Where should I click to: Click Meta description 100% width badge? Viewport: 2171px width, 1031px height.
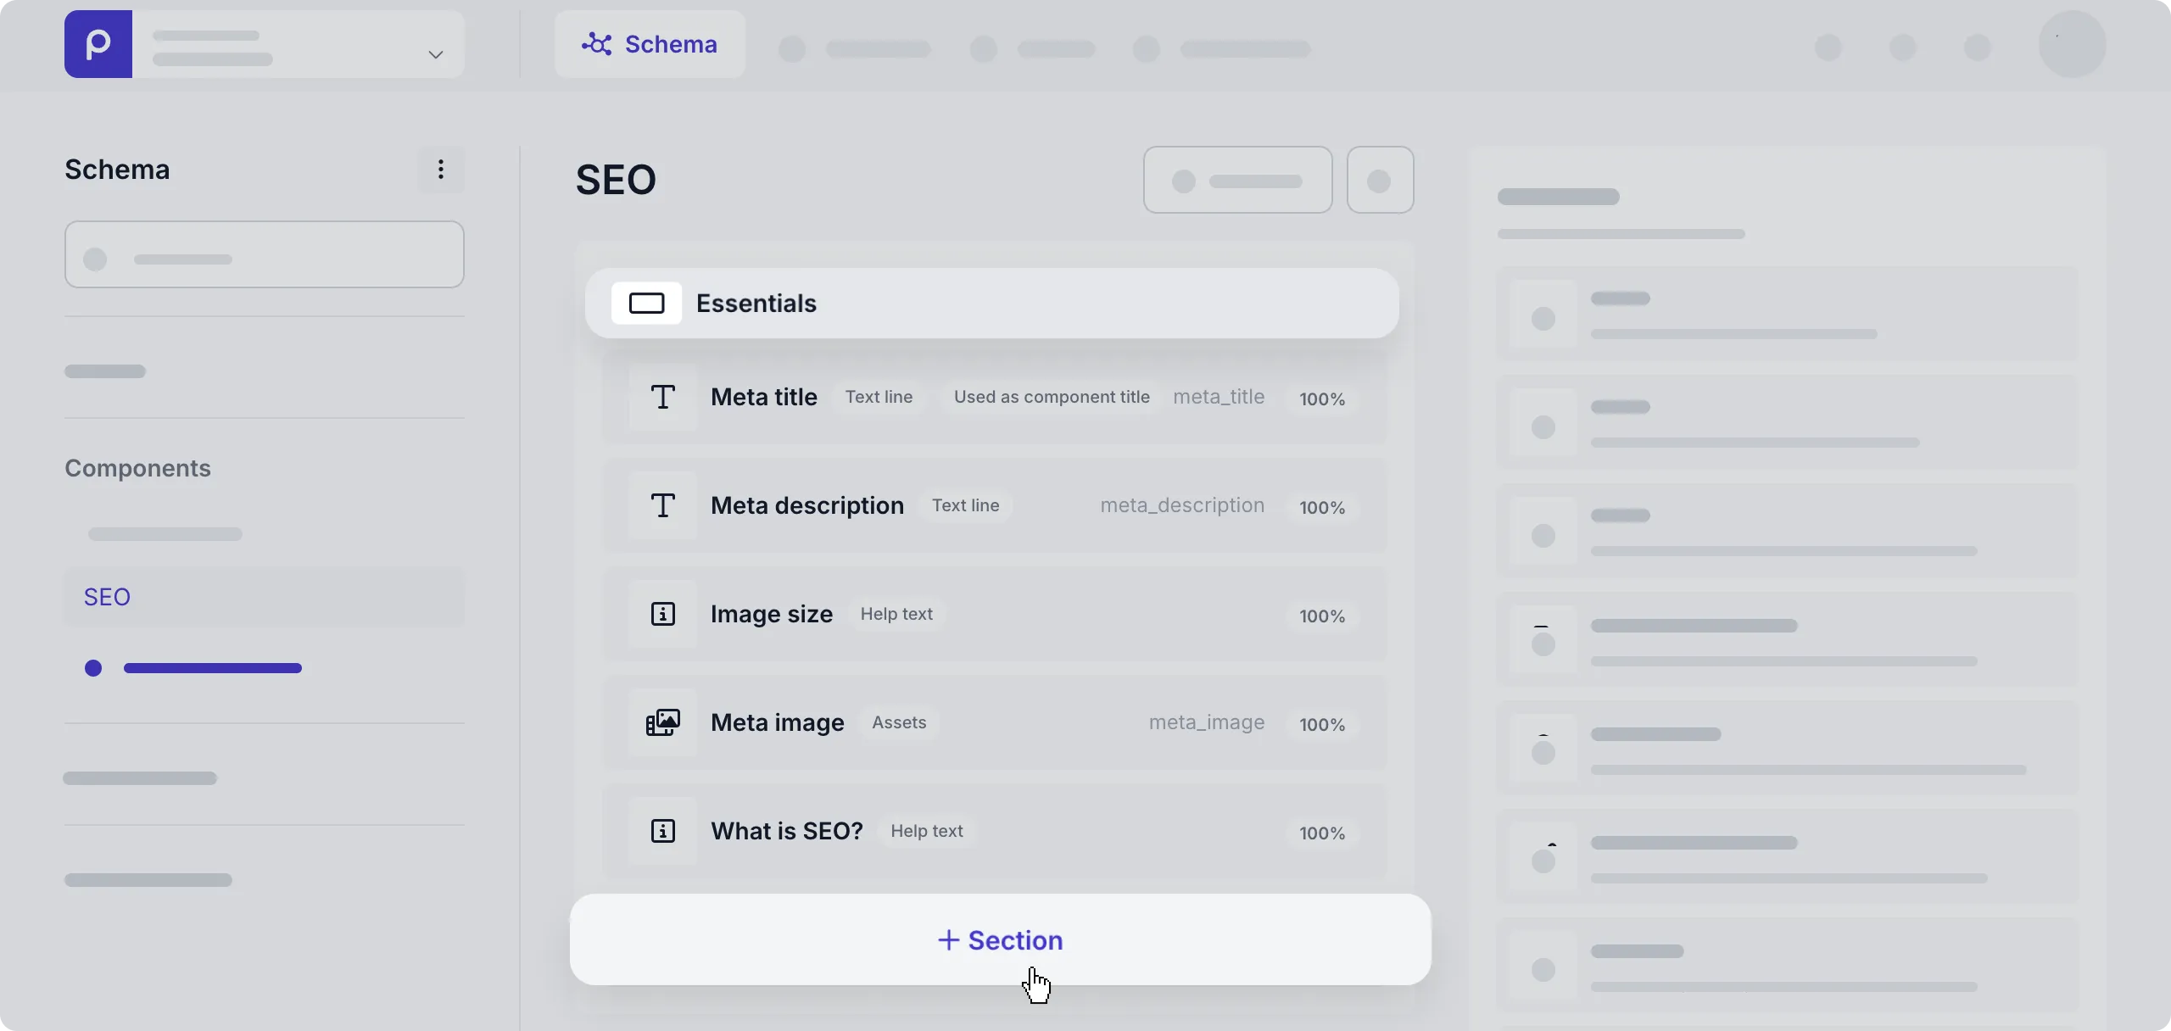pos(1322,507)
